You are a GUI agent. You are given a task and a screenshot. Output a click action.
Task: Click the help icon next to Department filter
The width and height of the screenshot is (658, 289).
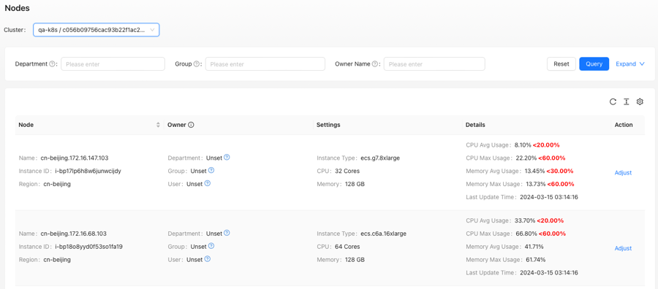(x=52, y=64)
